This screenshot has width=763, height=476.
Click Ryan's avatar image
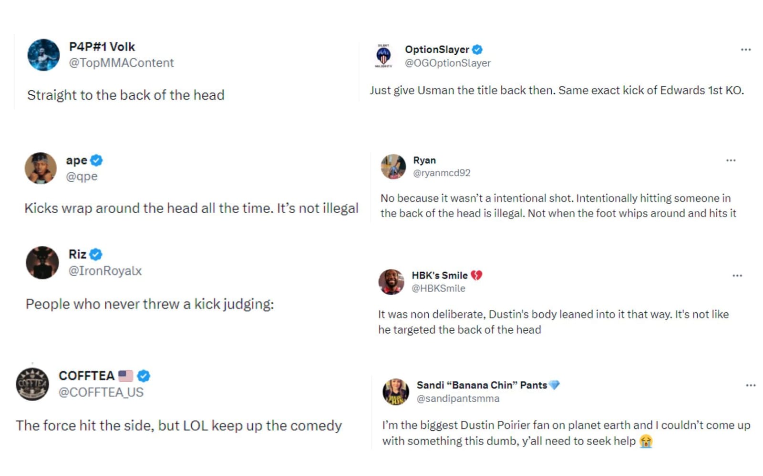tap(393, 167)
